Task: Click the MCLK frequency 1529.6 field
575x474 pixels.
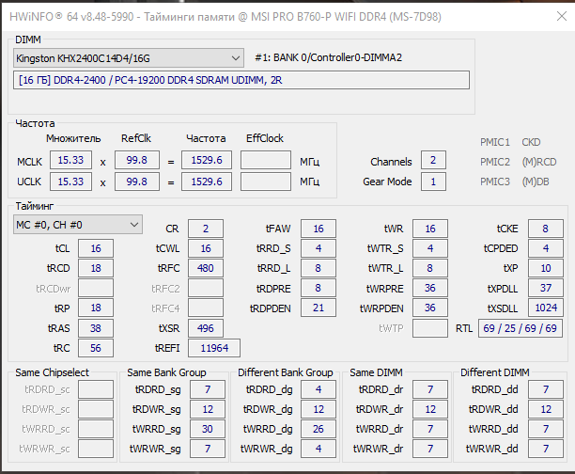Action: pos(207,160)
